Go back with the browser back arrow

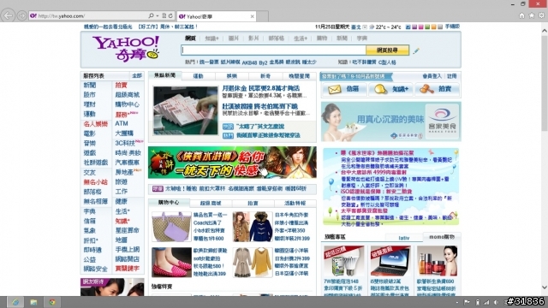point(8,15)
